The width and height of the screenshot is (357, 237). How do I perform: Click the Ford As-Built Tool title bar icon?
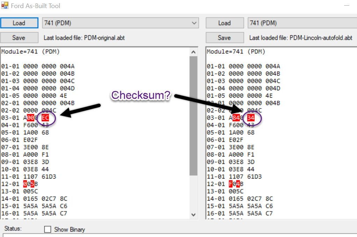pos(4,6)
